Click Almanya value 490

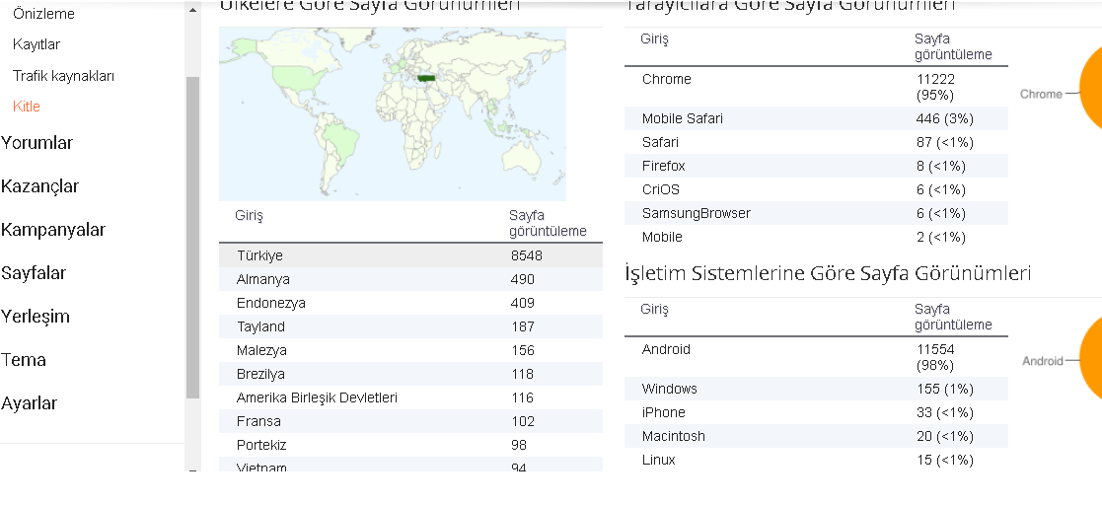coord(522,279)
